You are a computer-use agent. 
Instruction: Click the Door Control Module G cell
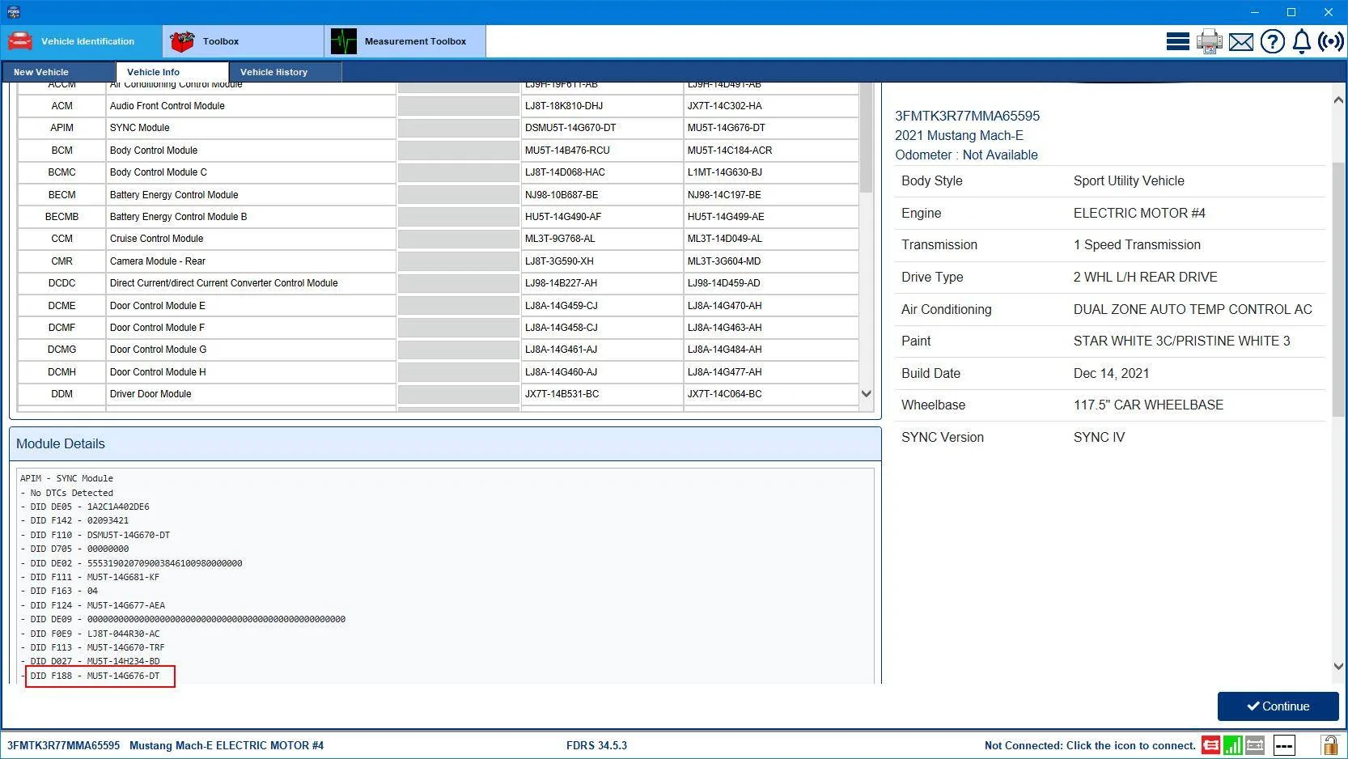(x=251, y=350)
